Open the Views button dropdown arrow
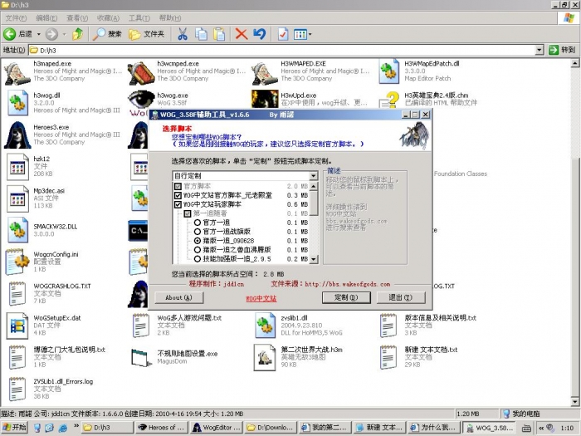 click(310, 35)
